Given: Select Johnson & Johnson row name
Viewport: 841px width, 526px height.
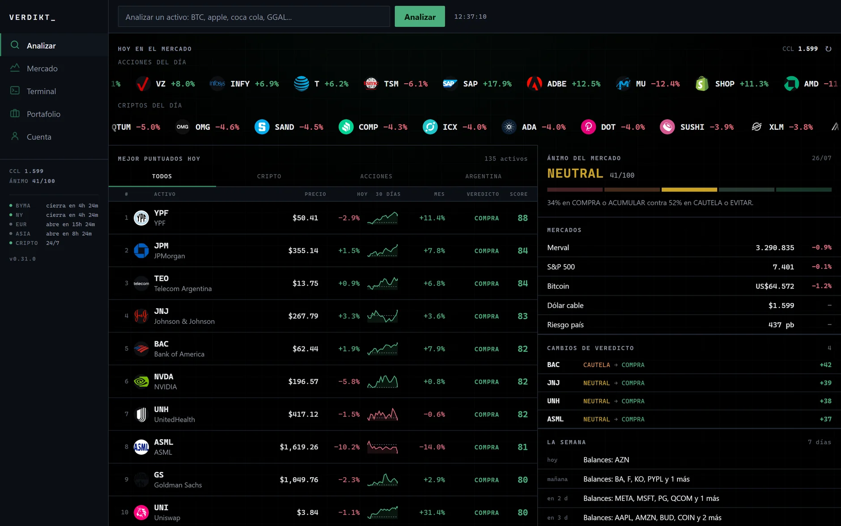Looking at the screenshot, I should coord(184,321).
